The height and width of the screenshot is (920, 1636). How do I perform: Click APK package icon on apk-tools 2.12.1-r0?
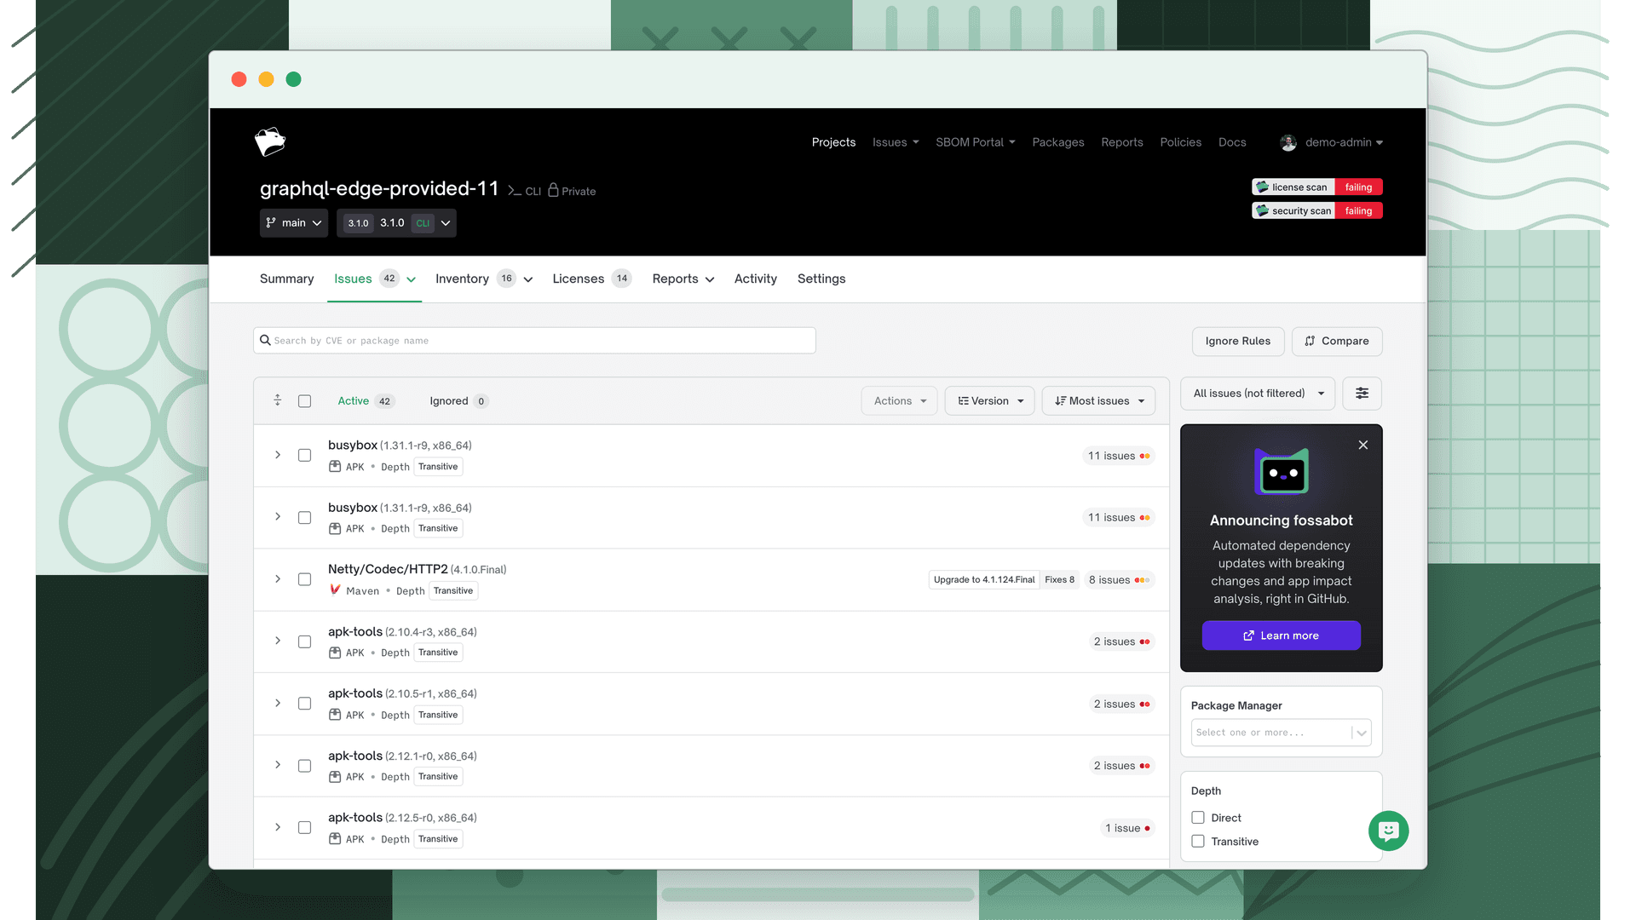tap(335, 776)
